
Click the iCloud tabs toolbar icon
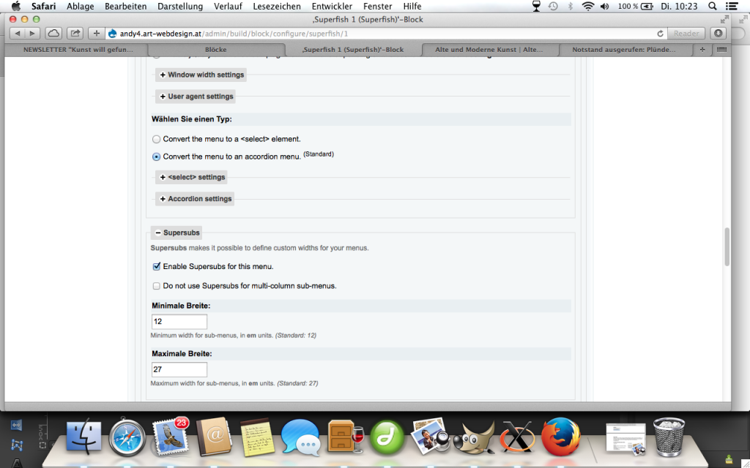point(53,33)
